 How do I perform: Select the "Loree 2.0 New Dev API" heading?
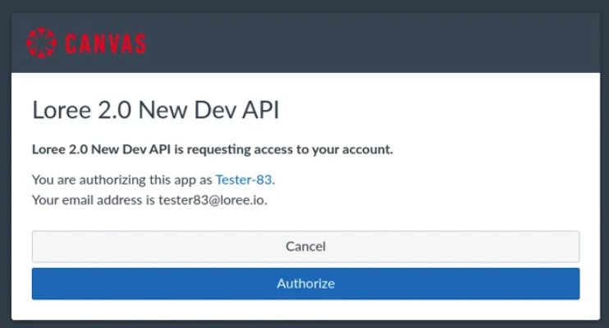pyautogui.click(x=155, y=110)
